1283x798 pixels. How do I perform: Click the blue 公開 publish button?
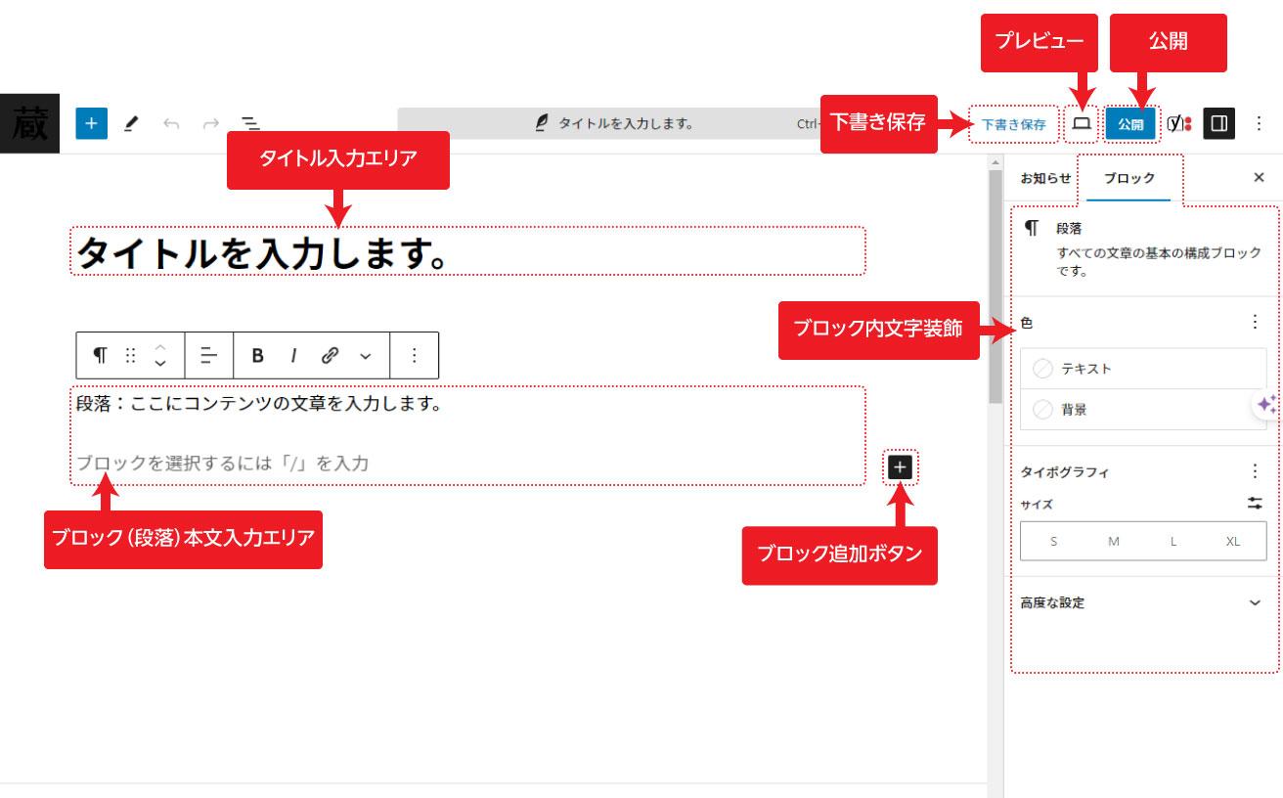pyautogui.click(x=1130, y=123)
